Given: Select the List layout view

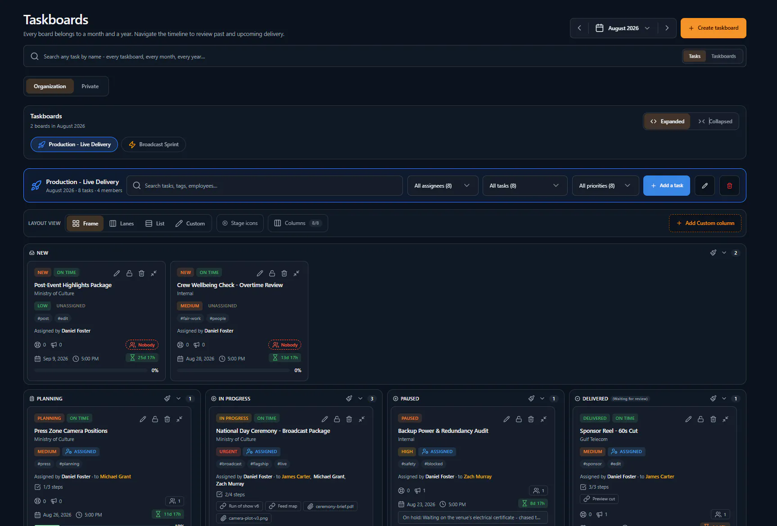Looking at the screenshot, I should click(155, 224).
